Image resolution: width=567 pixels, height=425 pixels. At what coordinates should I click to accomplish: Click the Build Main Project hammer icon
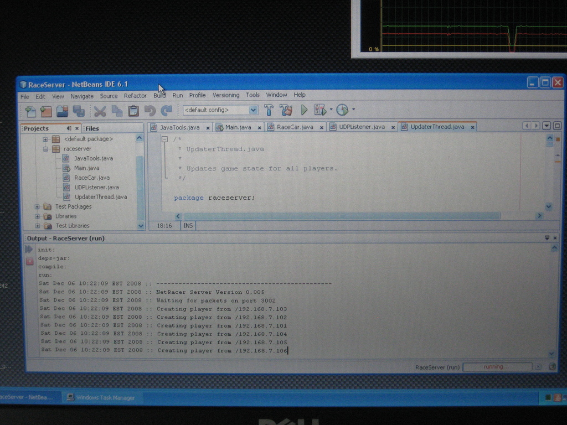point(269,110)
